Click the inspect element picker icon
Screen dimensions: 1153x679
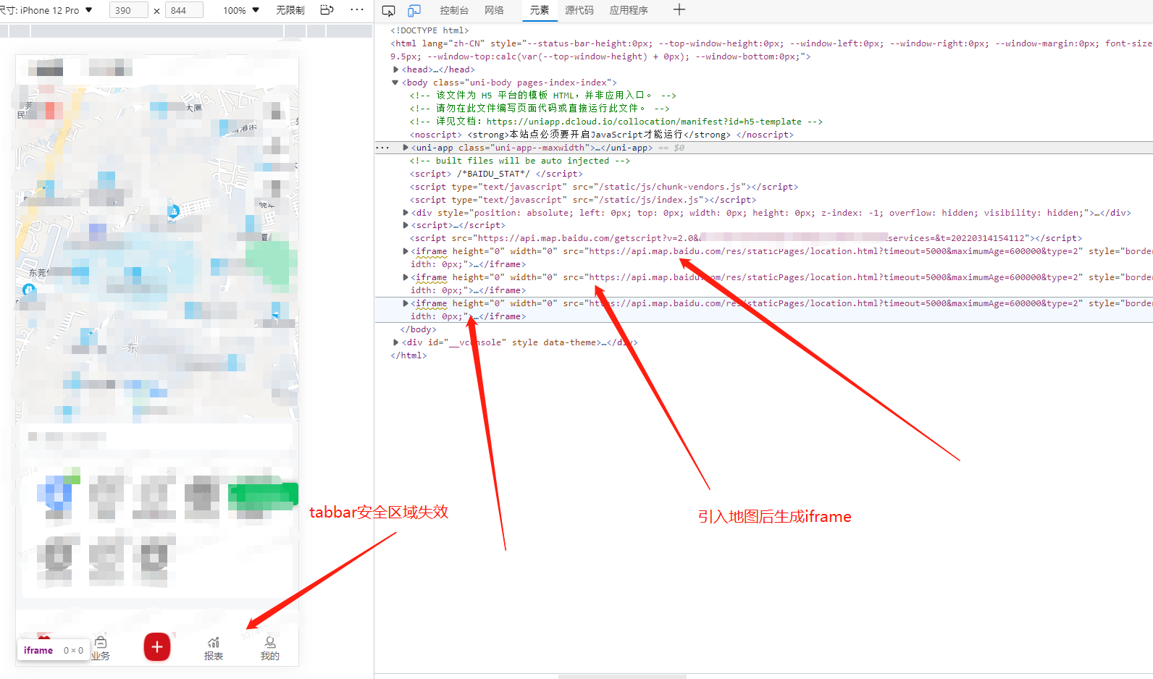click(388, 11)
